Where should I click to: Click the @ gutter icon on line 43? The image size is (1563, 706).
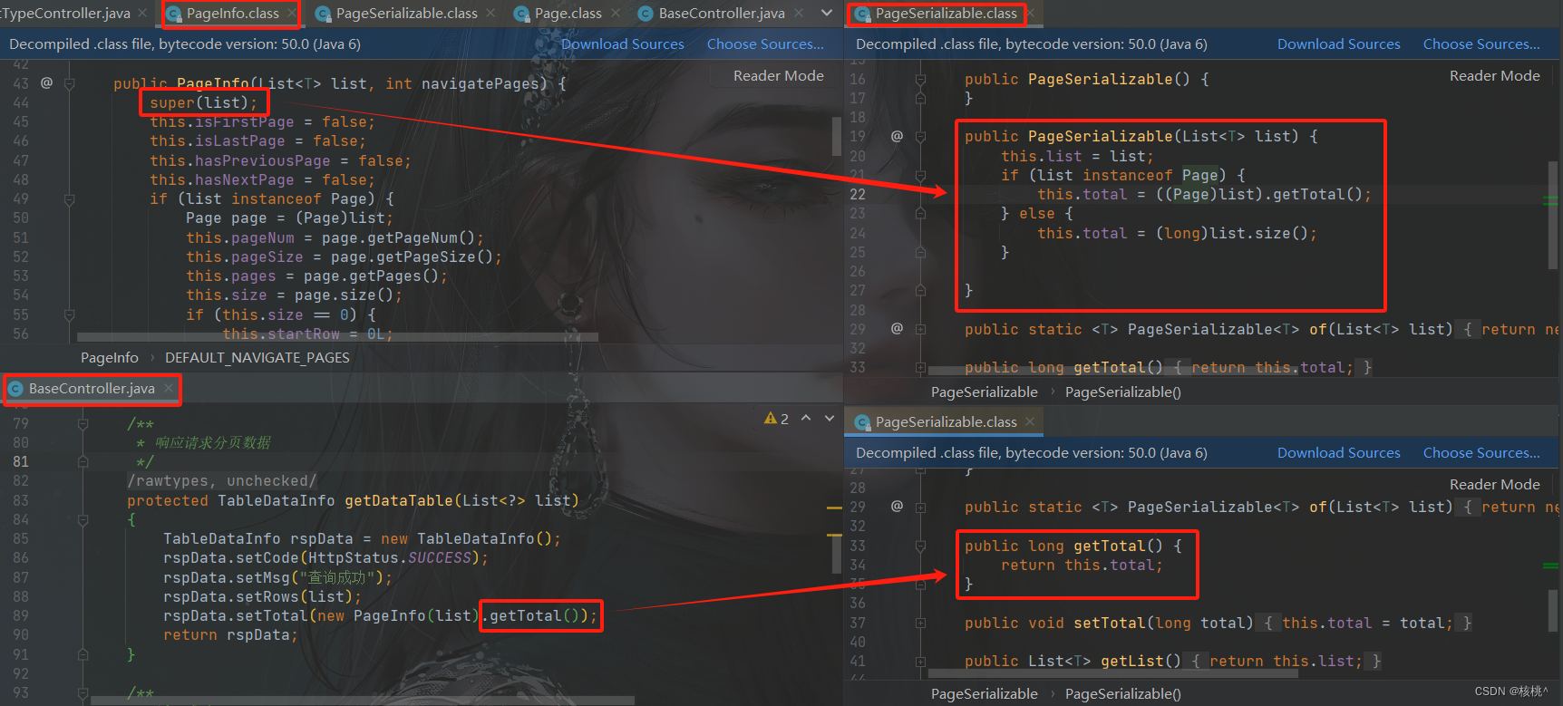pyautogui.click(x=46, y=82)
